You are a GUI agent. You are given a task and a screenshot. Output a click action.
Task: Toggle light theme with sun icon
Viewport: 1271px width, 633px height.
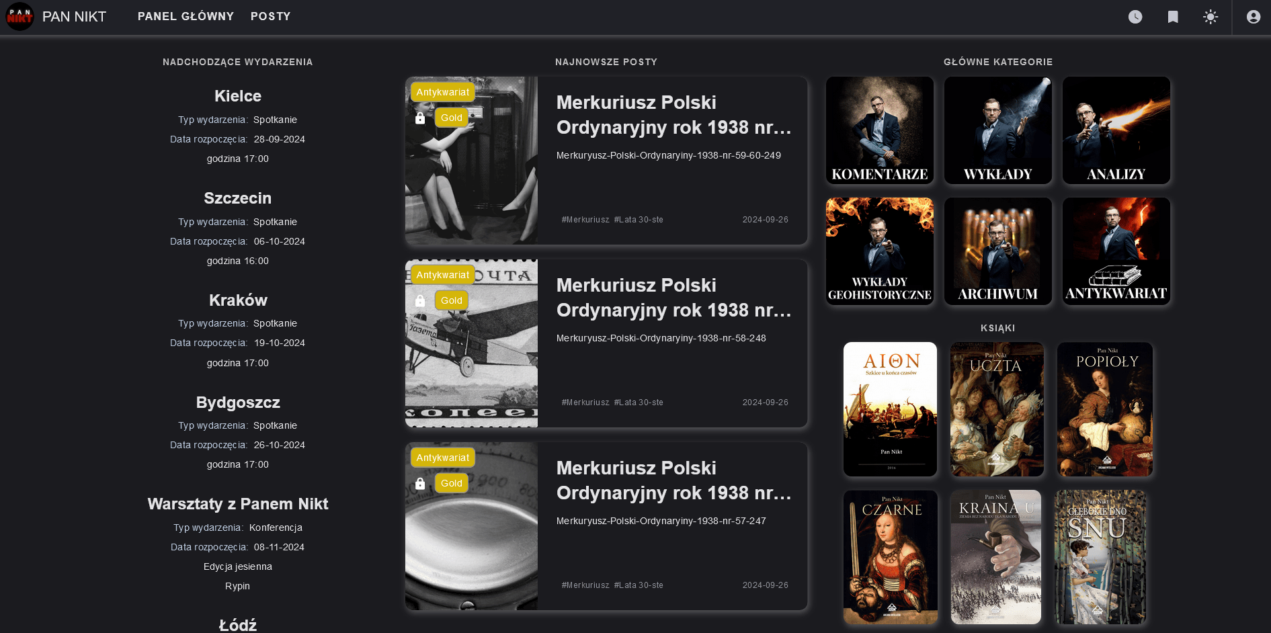(x=1210, y=17)
